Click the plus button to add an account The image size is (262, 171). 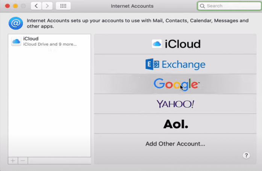coord(13,161)
